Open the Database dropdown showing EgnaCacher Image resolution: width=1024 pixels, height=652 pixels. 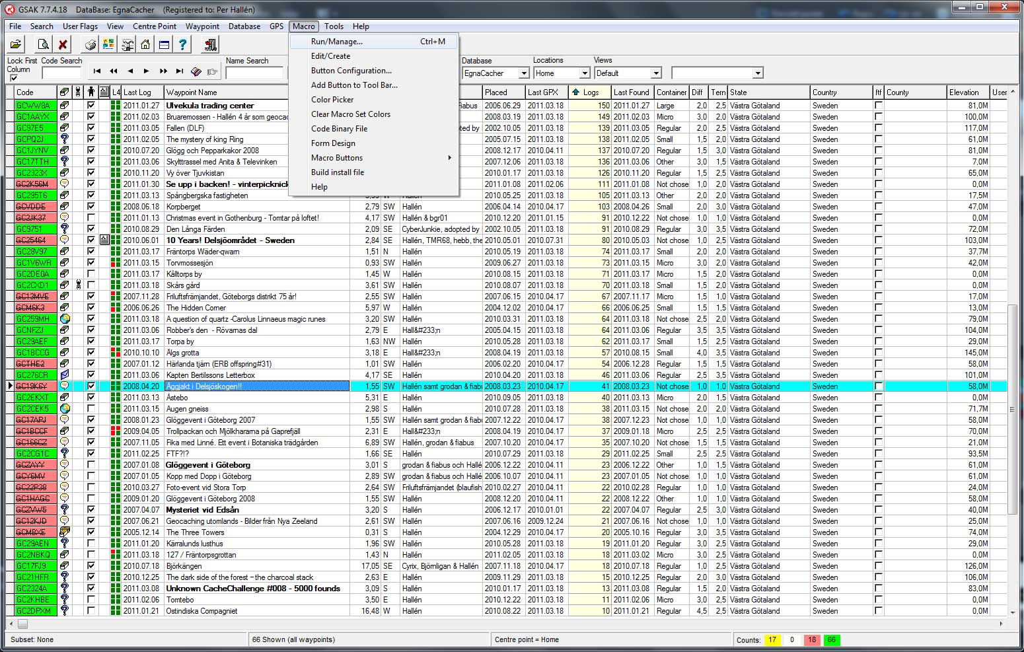523,73
